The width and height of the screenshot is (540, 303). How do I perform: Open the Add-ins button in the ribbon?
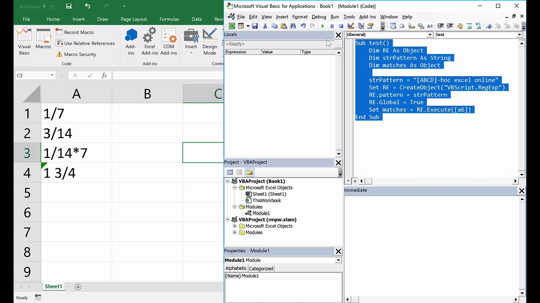(x=131, y=42)
